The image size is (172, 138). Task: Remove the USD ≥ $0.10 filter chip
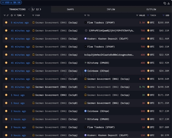(x=3, y=2)
